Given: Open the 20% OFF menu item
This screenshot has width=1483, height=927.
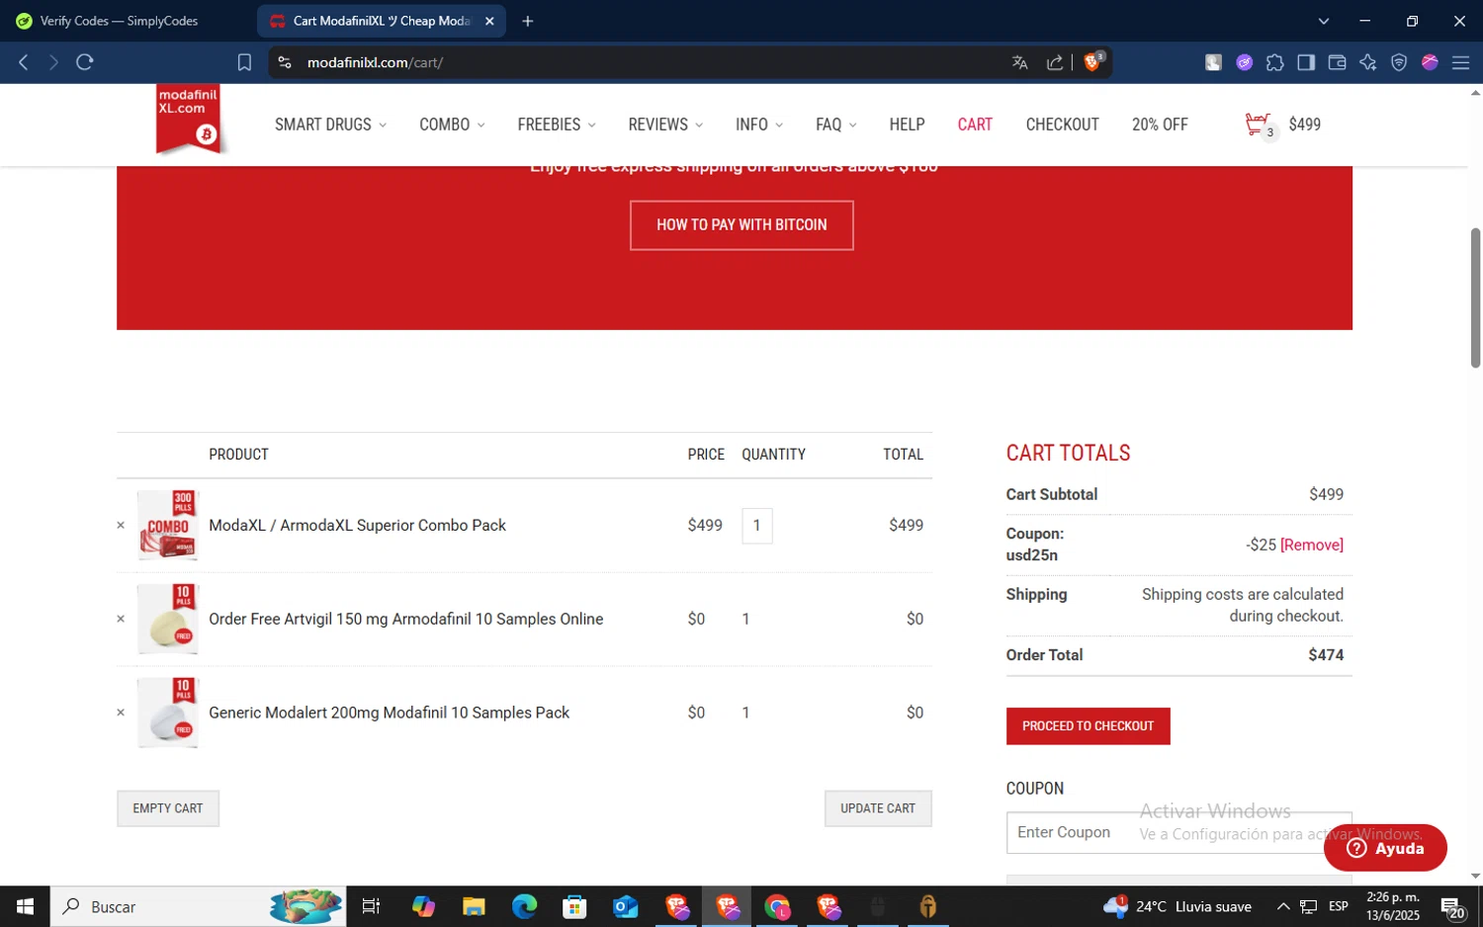Looking at the screenshot, I should (x=1160, y=125).
